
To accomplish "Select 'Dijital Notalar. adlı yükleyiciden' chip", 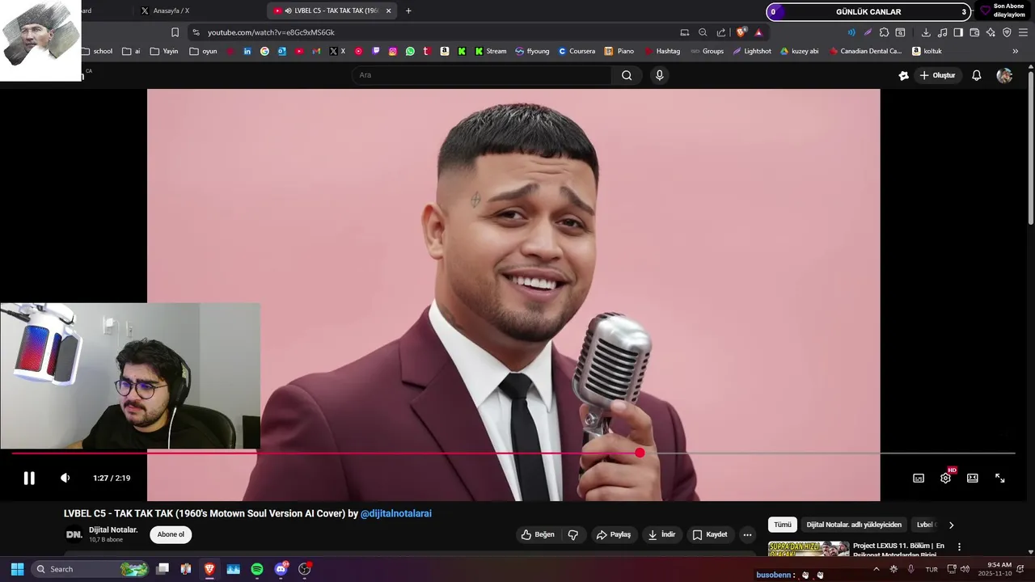I will pyautogui.click(x=854, y=525).
